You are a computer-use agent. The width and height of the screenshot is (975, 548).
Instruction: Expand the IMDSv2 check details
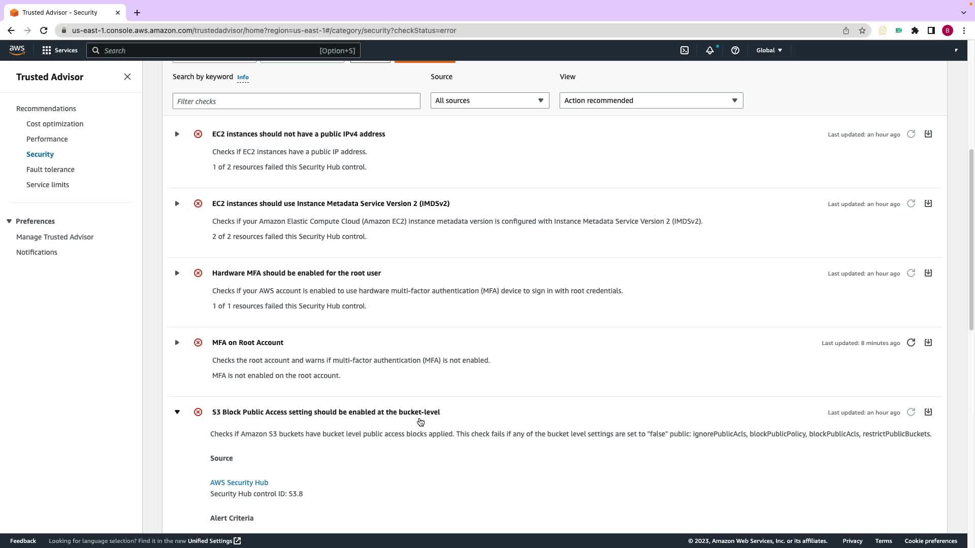click(177, 203)
